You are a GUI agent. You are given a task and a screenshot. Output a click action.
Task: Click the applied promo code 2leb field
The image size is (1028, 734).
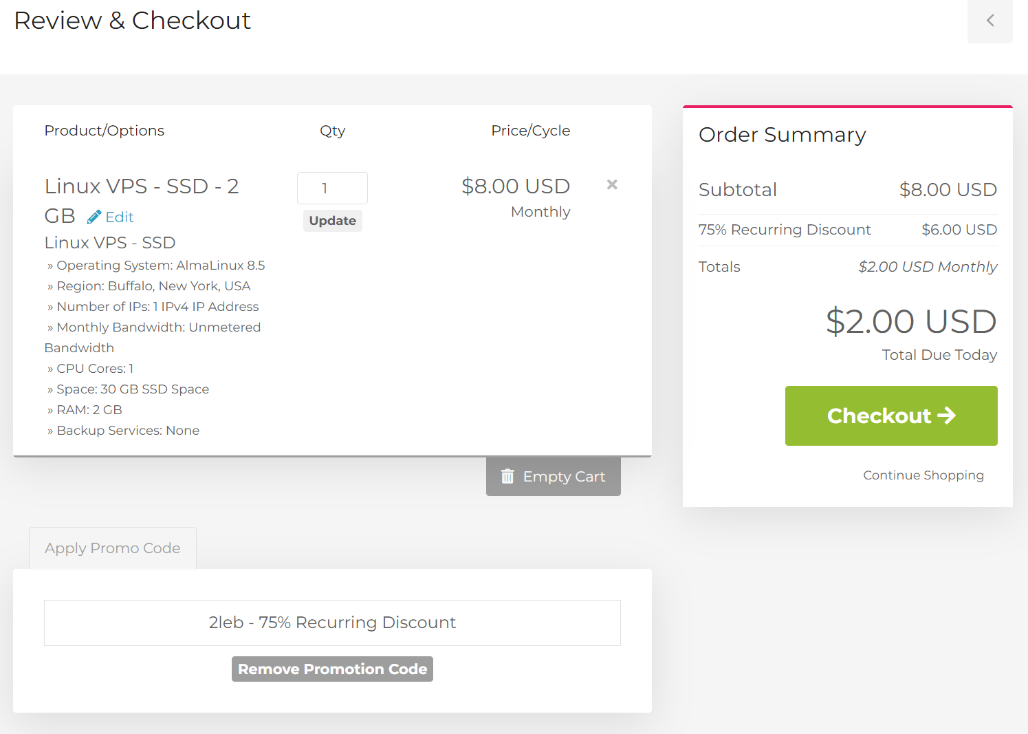332,623
